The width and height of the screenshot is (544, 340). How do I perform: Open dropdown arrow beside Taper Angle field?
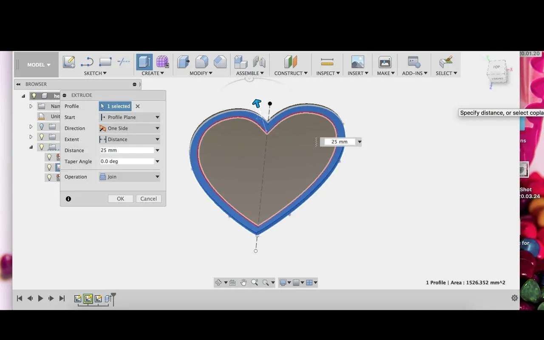pos(157,161)
